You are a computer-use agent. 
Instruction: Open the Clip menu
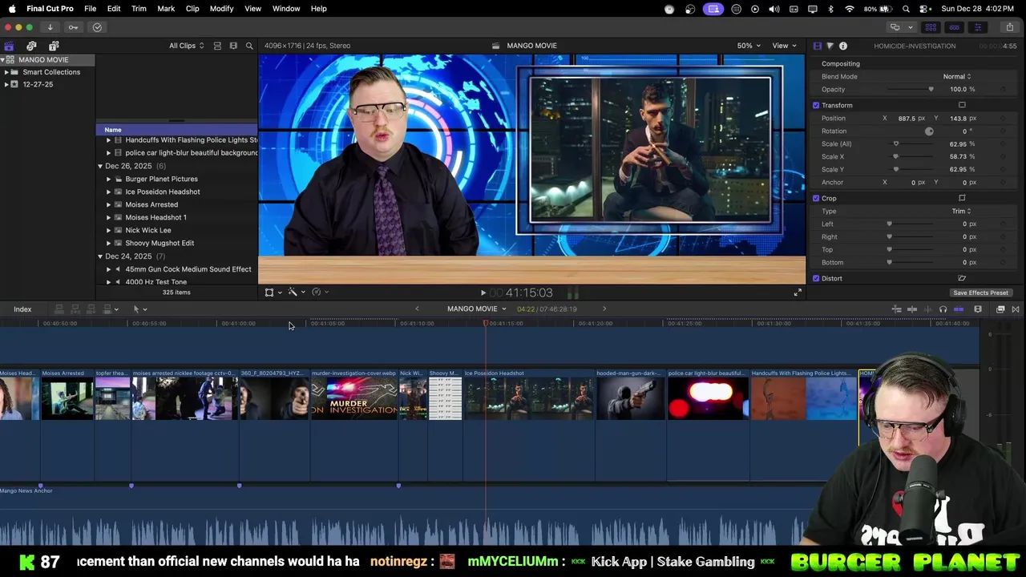click(x=192, y=8)
